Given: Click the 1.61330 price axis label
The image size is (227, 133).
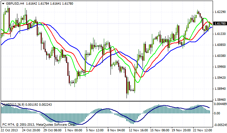Looking at the screenshot, I should click(x=220, y=34).
